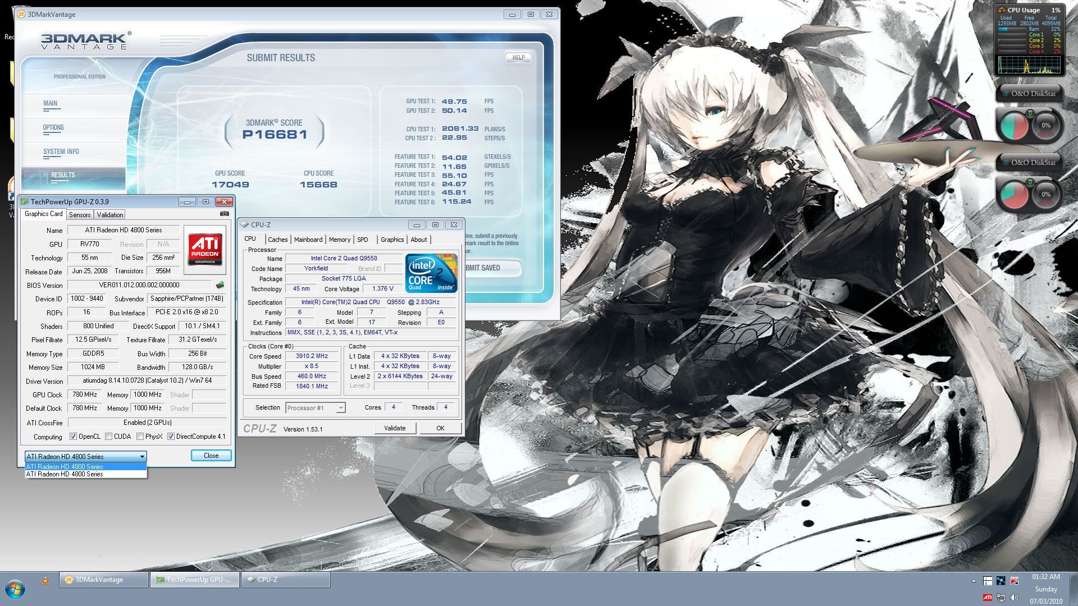This screenshot has width=1078, height=606.
Task: Open the CPU-Z Caches tab
Action: tap(277, 240)
